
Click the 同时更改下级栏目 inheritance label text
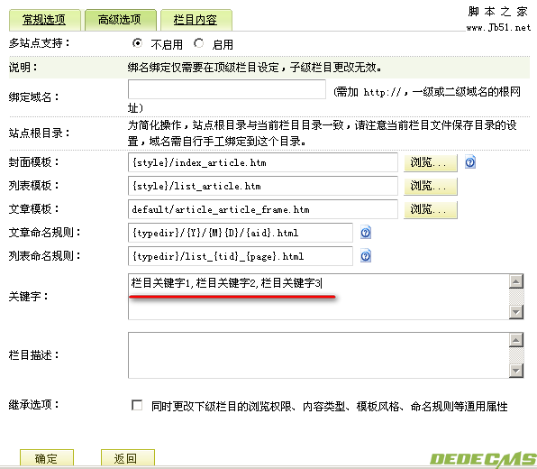329,406
